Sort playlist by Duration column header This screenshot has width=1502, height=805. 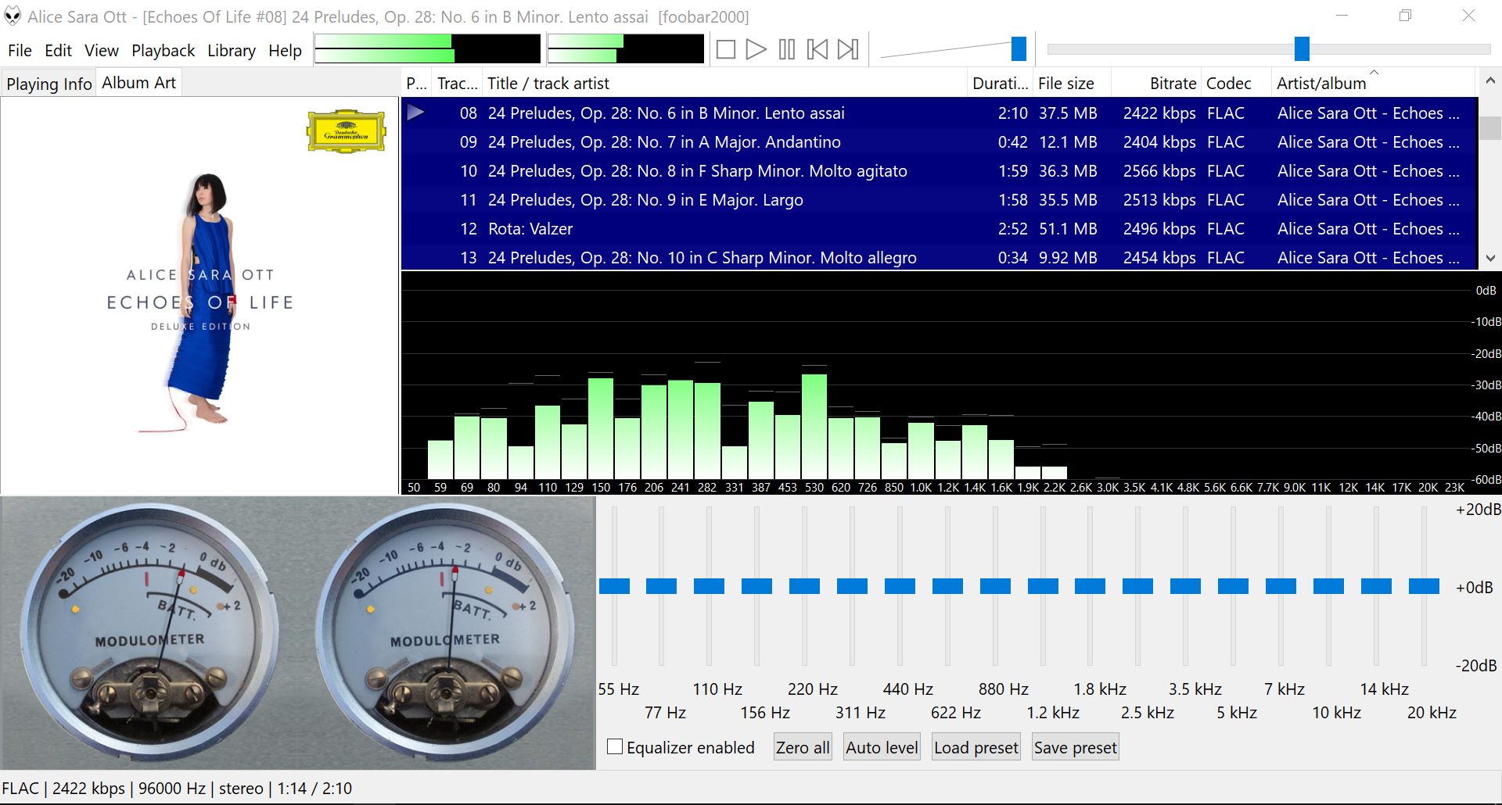coord(1000,83)
